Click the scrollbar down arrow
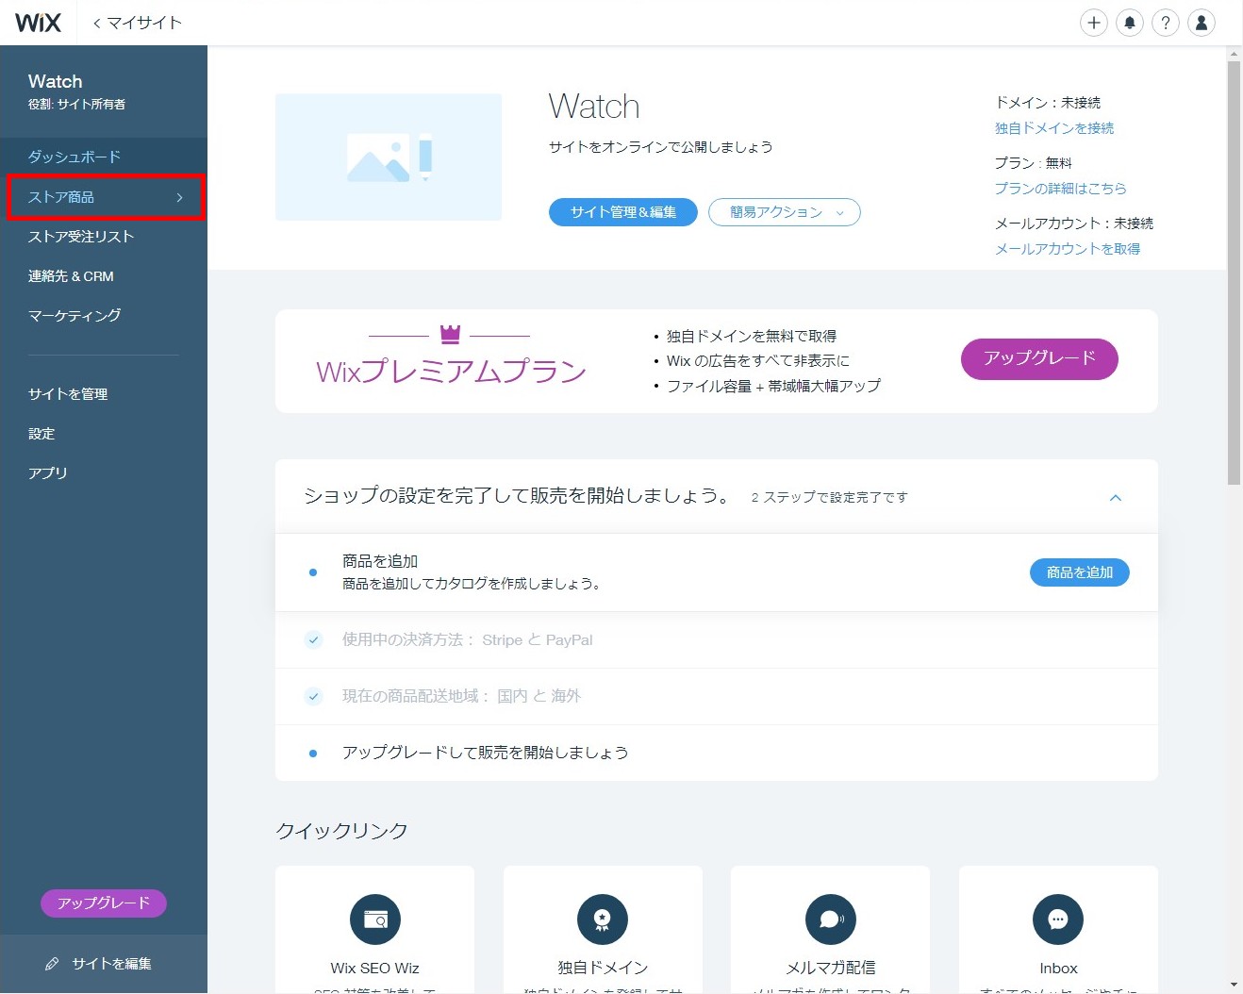The image size is (1243, 994). pos(1235,986)
